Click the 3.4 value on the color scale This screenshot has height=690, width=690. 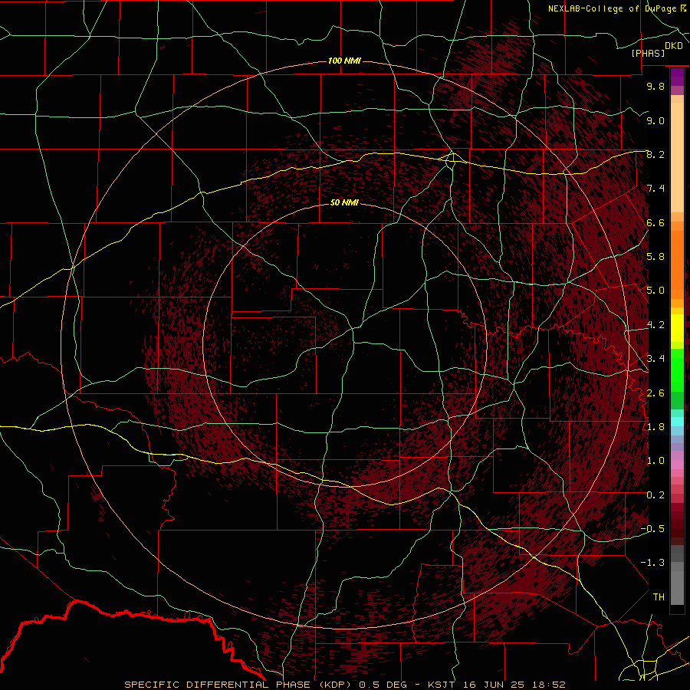coord(655,359)
